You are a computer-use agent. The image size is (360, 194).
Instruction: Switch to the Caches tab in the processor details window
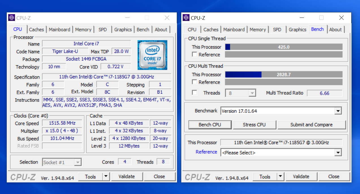pos(36,30)
